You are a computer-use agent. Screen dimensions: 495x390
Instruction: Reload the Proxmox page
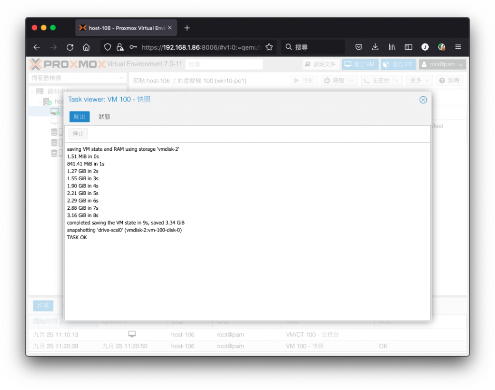tap(70, 47)
